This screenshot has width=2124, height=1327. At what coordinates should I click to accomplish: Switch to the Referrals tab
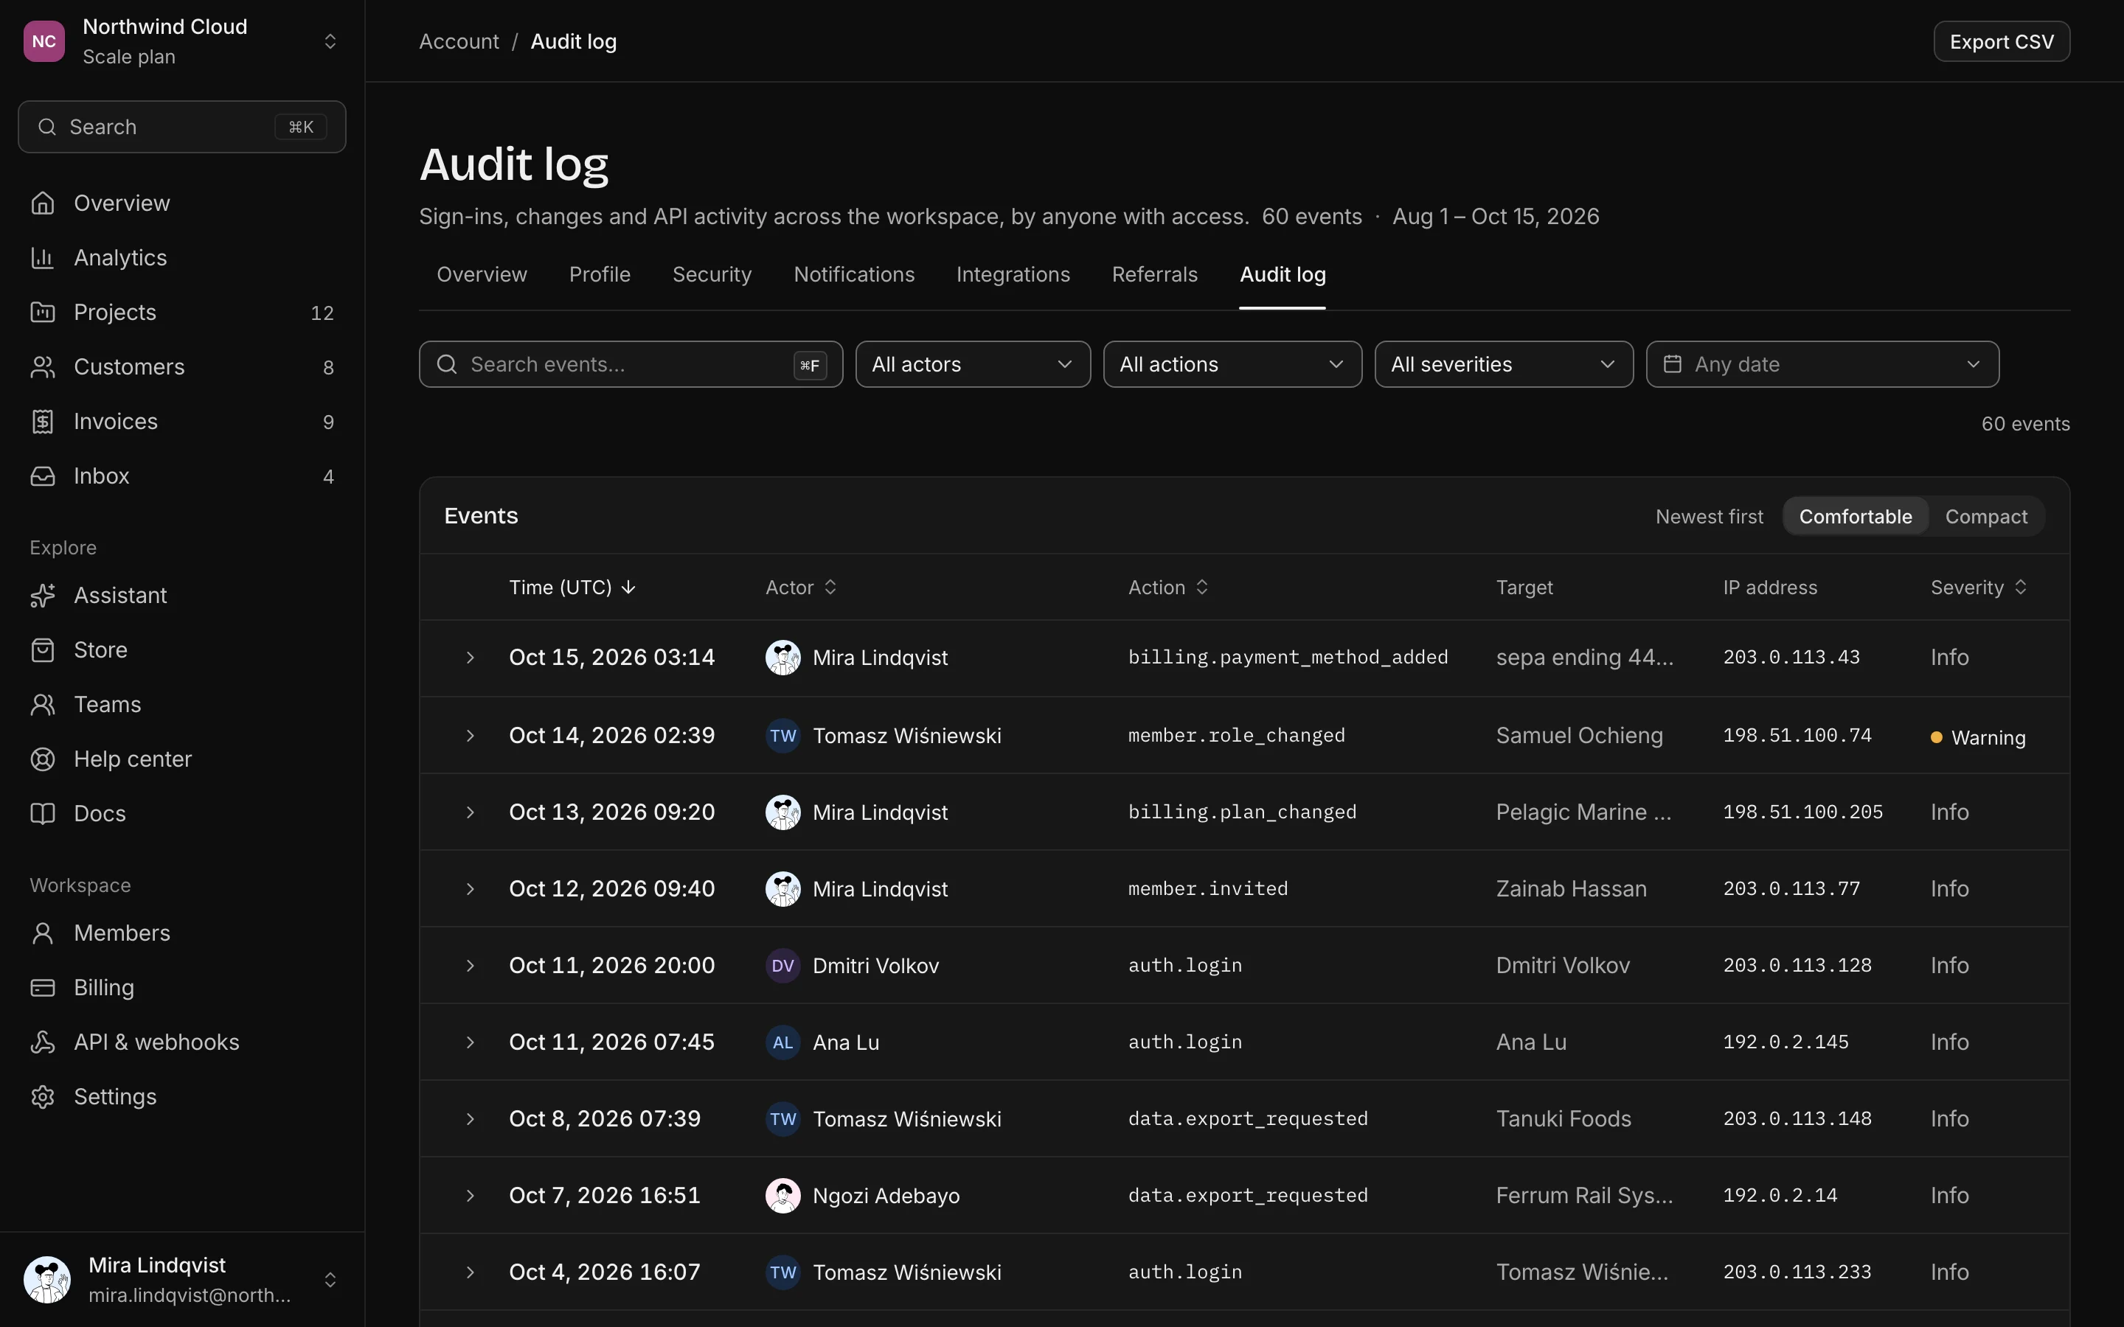1154,275
